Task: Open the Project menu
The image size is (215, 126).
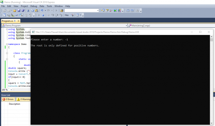Action: [24, 6]
